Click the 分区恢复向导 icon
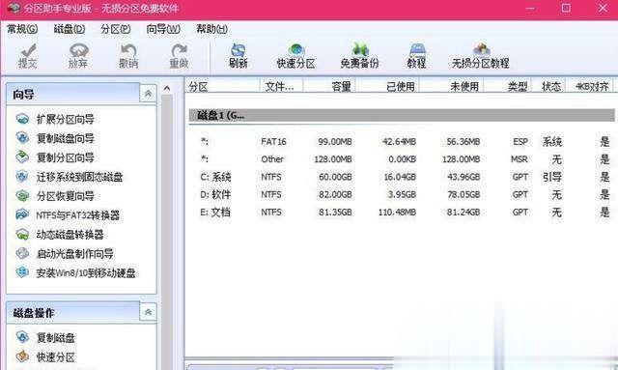Viewport: 618px width, 370px height. (22, 195)
